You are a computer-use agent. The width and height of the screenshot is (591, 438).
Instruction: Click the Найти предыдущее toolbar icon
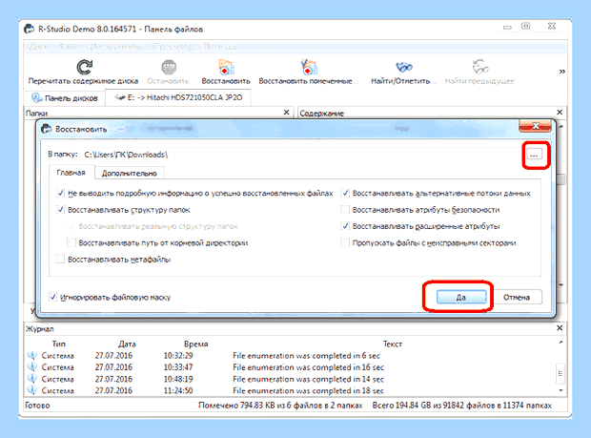479,67
